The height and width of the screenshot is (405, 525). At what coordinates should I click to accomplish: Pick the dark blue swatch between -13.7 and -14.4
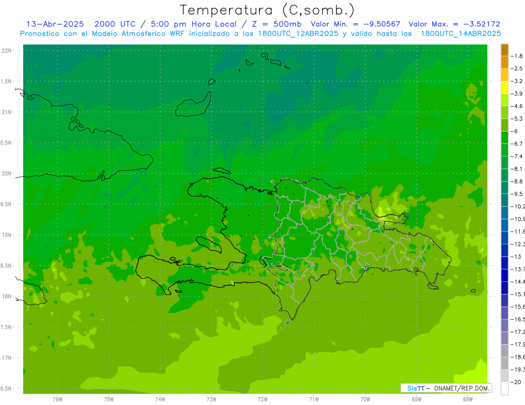coord(504,275)
